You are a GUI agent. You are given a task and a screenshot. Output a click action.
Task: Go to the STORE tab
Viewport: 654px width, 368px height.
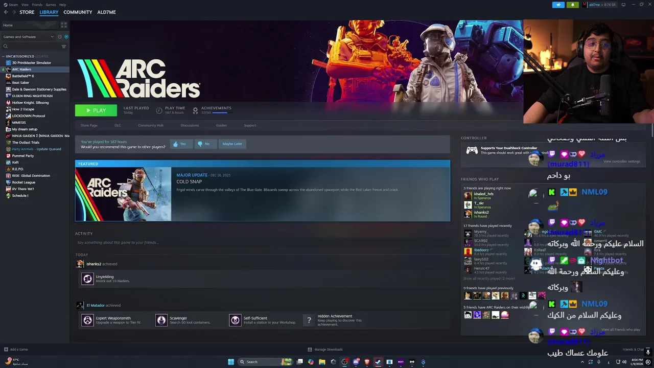pyautogui.click(x=27, y=12)
